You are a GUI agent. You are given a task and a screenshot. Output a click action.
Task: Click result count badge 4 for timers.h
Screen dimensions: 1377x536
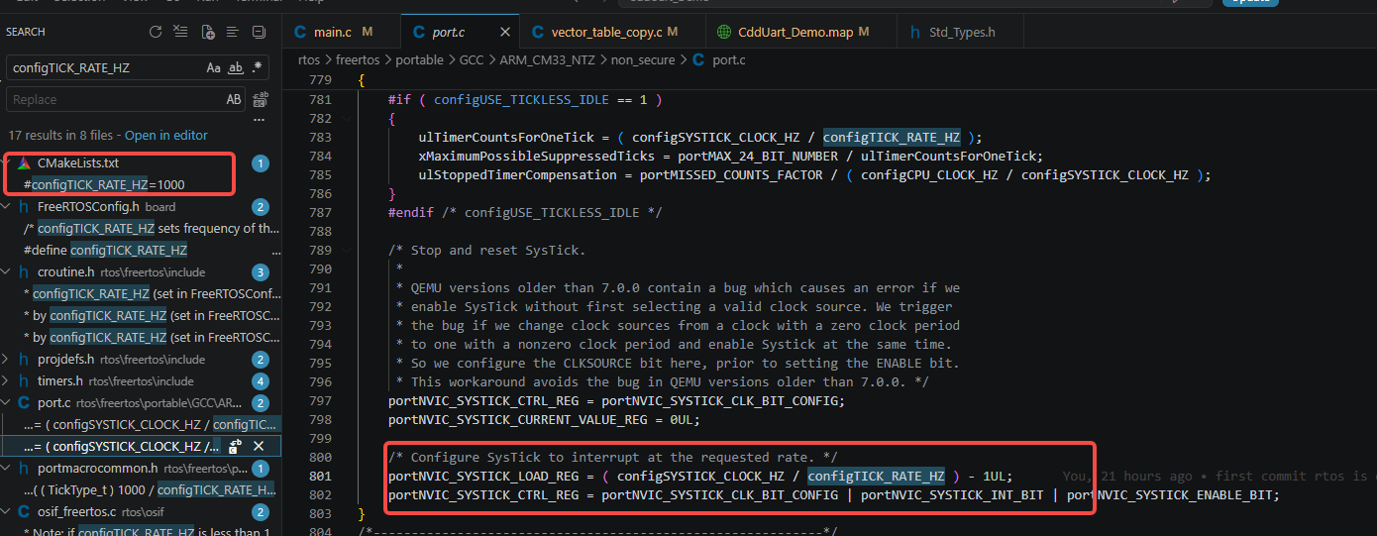pos(261,381)
